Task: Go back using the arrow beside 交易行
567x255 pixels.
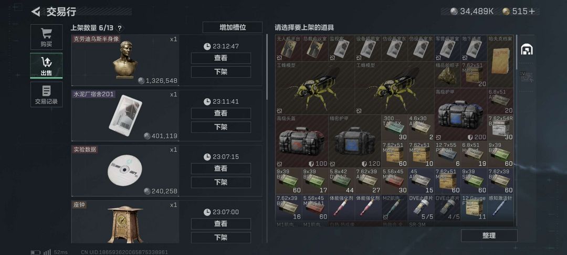Action: point(36,12)
